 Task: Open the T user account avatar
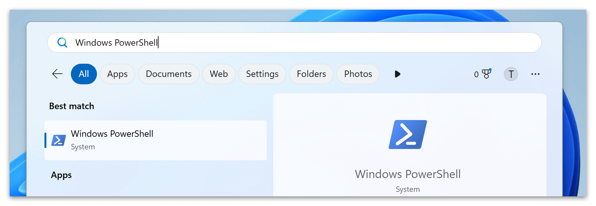[511, 74]
